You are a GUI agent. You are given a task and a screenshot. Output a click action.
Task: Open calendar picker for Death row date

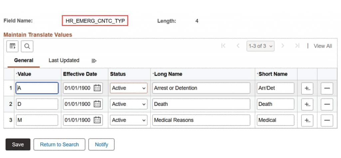click(97, 104)
